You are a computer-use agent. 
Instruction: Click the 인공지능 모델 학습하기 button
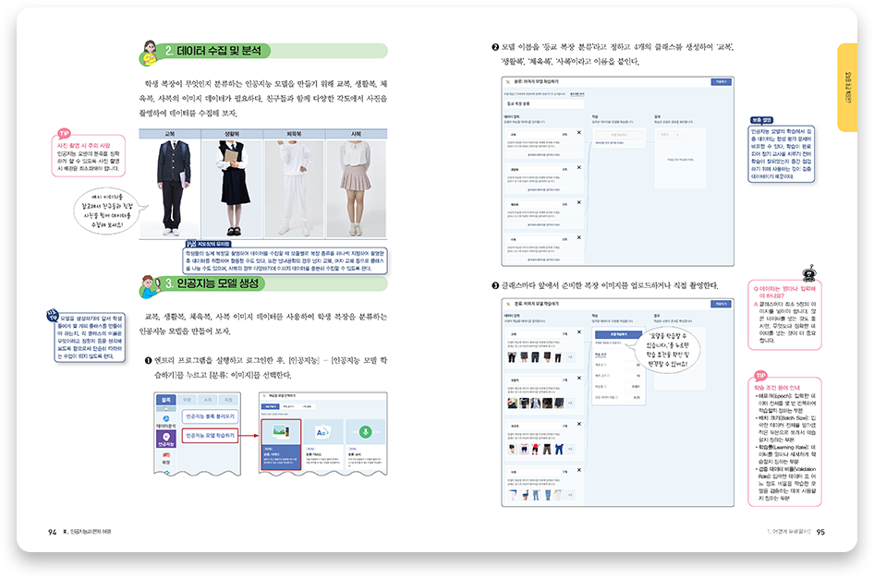[210, 436]
